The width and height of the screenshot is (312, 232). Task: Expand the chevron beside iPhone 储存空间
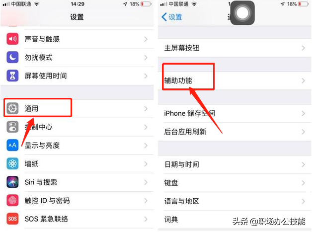click(303, 113)
